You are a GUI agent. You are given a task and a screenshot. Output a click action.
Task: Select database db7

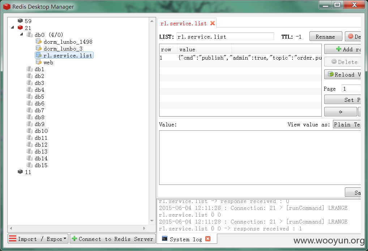point(39,110)
